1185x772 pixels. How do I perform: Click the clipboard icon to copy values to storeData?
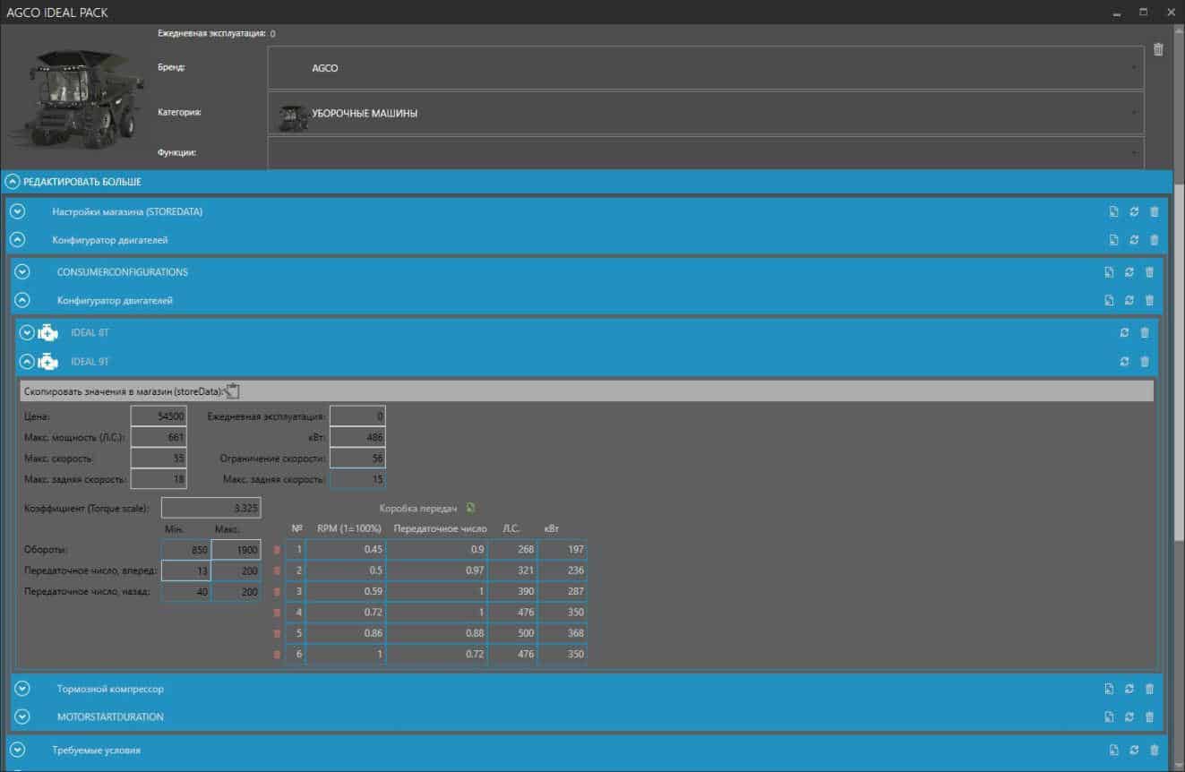pyautogui.click(x=233, y=390)
